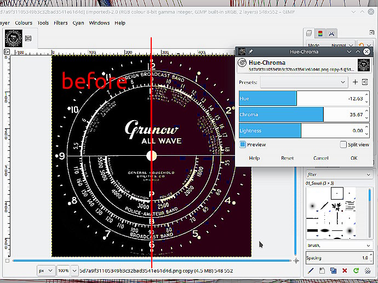Increase brush Spacing with up arrow
This screenshot has height=283, width=378.
370,255
